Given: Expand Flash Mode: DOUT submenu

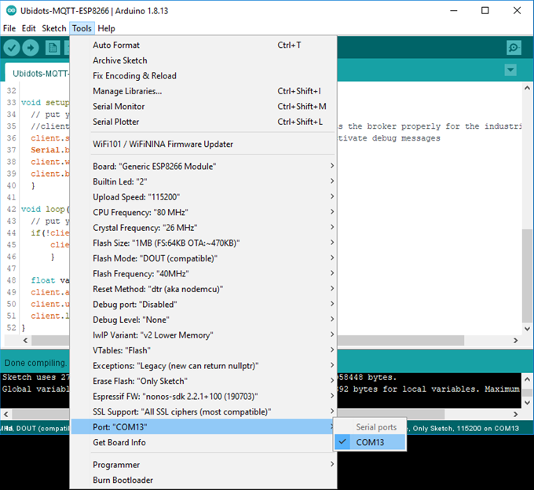Looking at the screenshot, I should [203, 258].
